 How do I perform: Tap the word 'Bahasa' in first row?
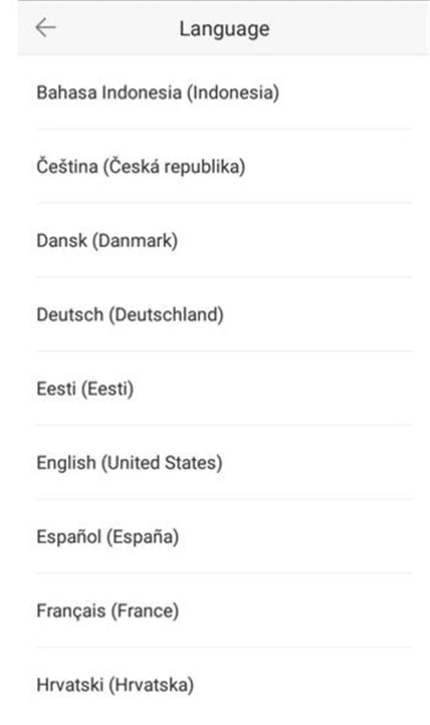click(67, 93)
